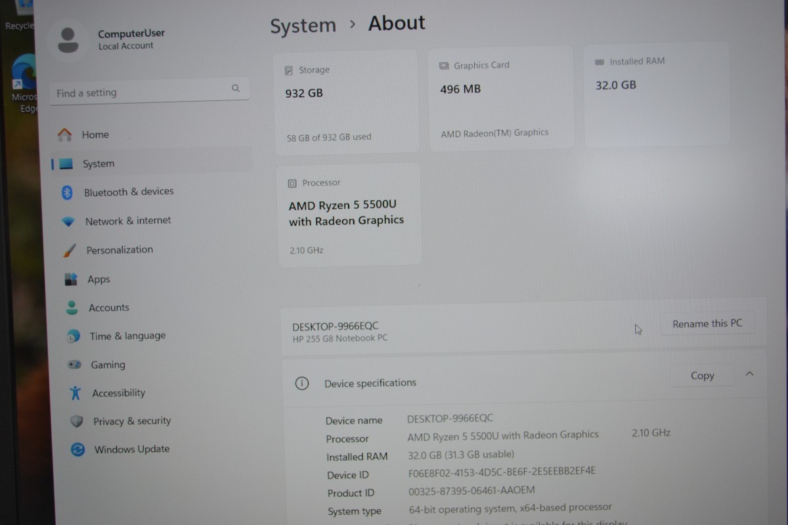Open the Installed RAM 32.0 GB card
This screenshot has width=788, height=525.
tap(657, 94)
